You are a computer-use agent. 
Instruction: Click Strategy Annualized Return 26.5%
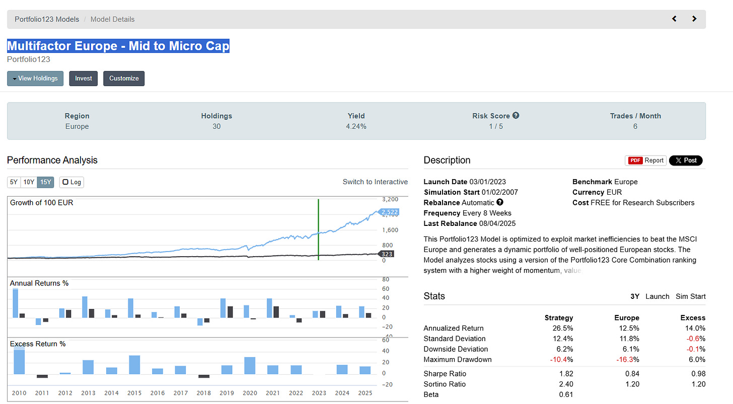562,329
